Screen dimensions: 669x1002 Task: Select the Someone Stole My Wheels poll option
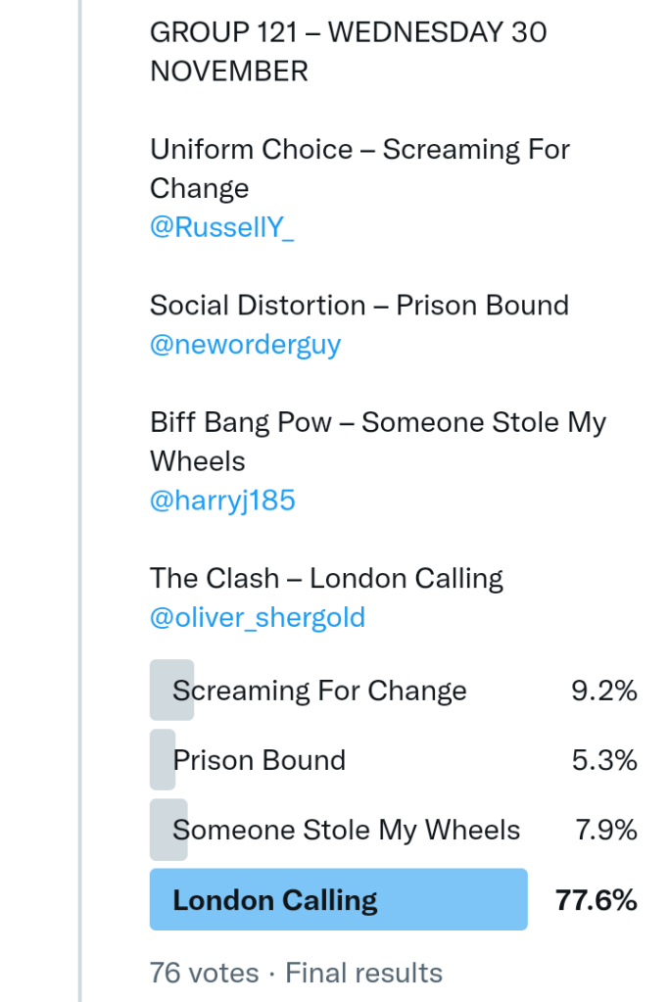[x=346, y=831]
